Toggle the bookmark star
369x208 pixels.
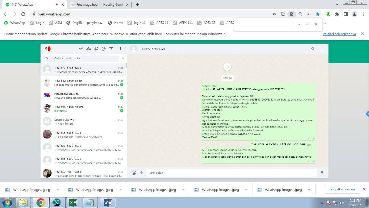coord(318,14)
